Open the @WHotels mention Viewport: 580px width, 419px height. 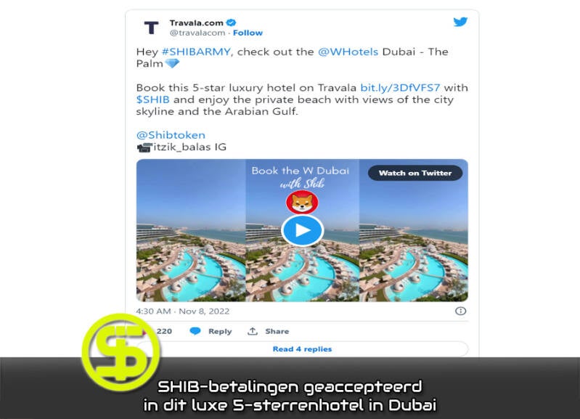point(348,52)
